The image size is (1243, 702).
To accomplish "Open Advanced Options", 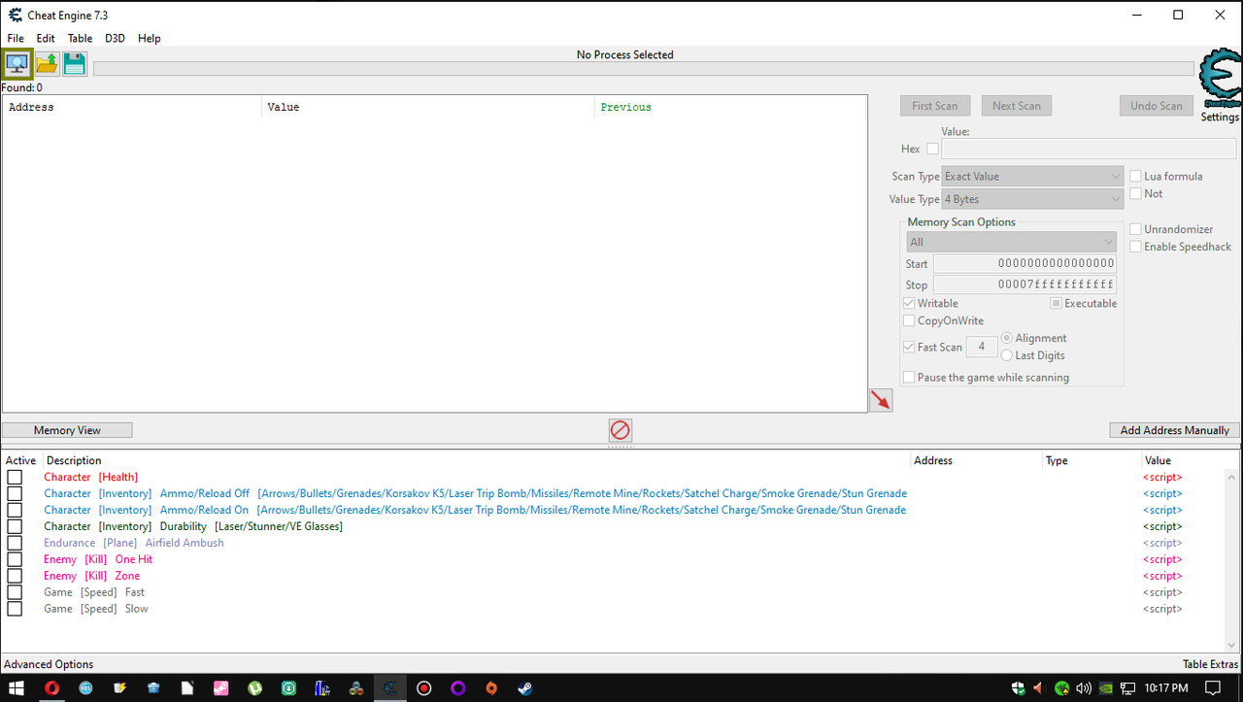I will coord(49,664).
